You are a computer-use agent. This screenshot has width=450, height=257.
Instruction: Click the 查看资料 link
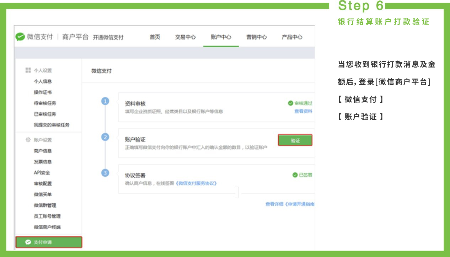(x=303, y=111)
